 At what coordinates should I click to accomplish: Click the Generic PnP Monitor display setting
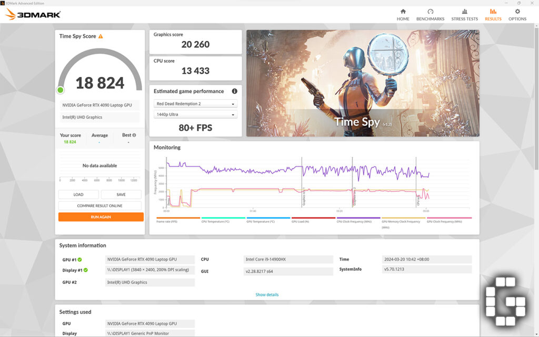click(x=150, y=333)
